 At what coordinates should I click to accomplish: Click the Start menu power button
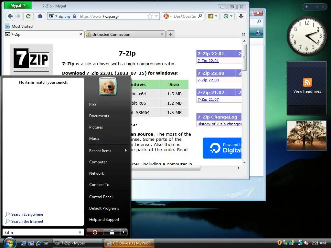(x=95, y=232)
